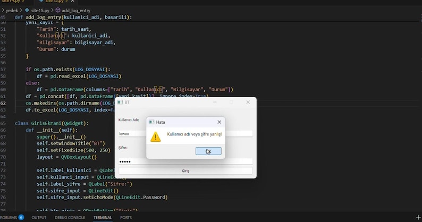Click the problems count badge 6
Screen dimensions: 422x222
(21, 217)
